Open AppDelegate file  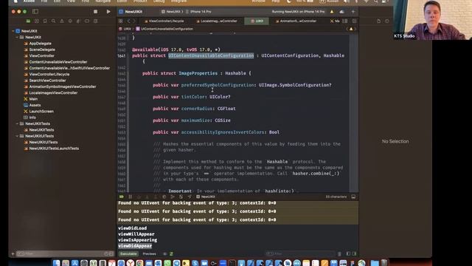point(38,44)
